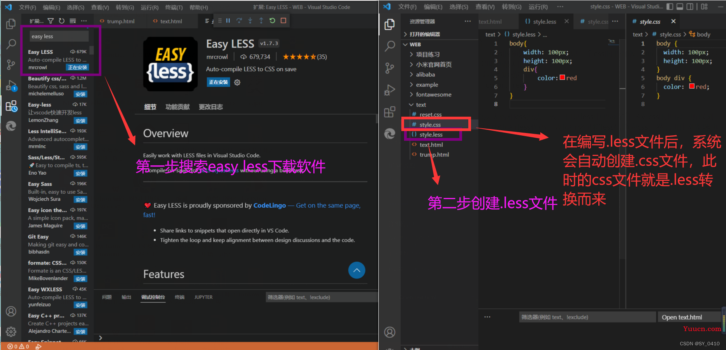Open Manage gear in left window activity bar
The width and height of the screenshot is (726, 350).
(11, 331)
